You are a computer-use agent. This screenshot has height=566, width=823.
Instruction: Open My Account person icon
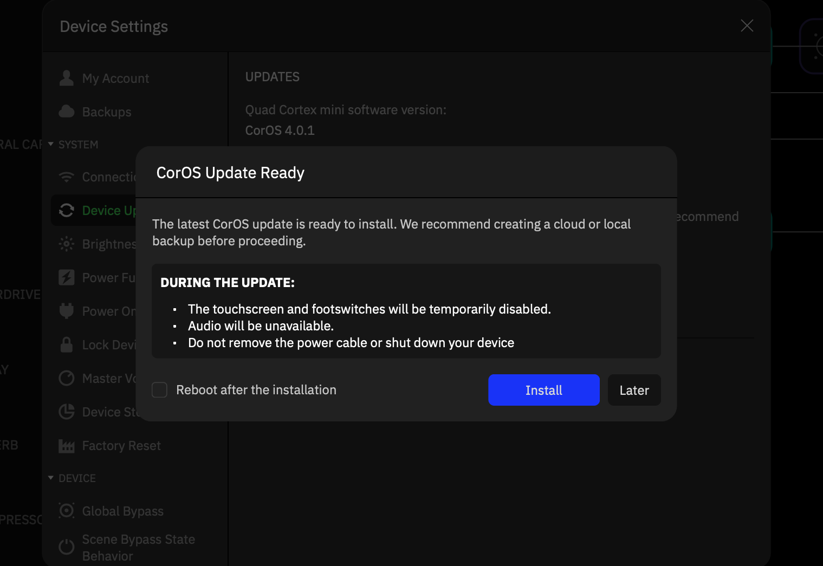pyautogui.click(x=67, y=78)
